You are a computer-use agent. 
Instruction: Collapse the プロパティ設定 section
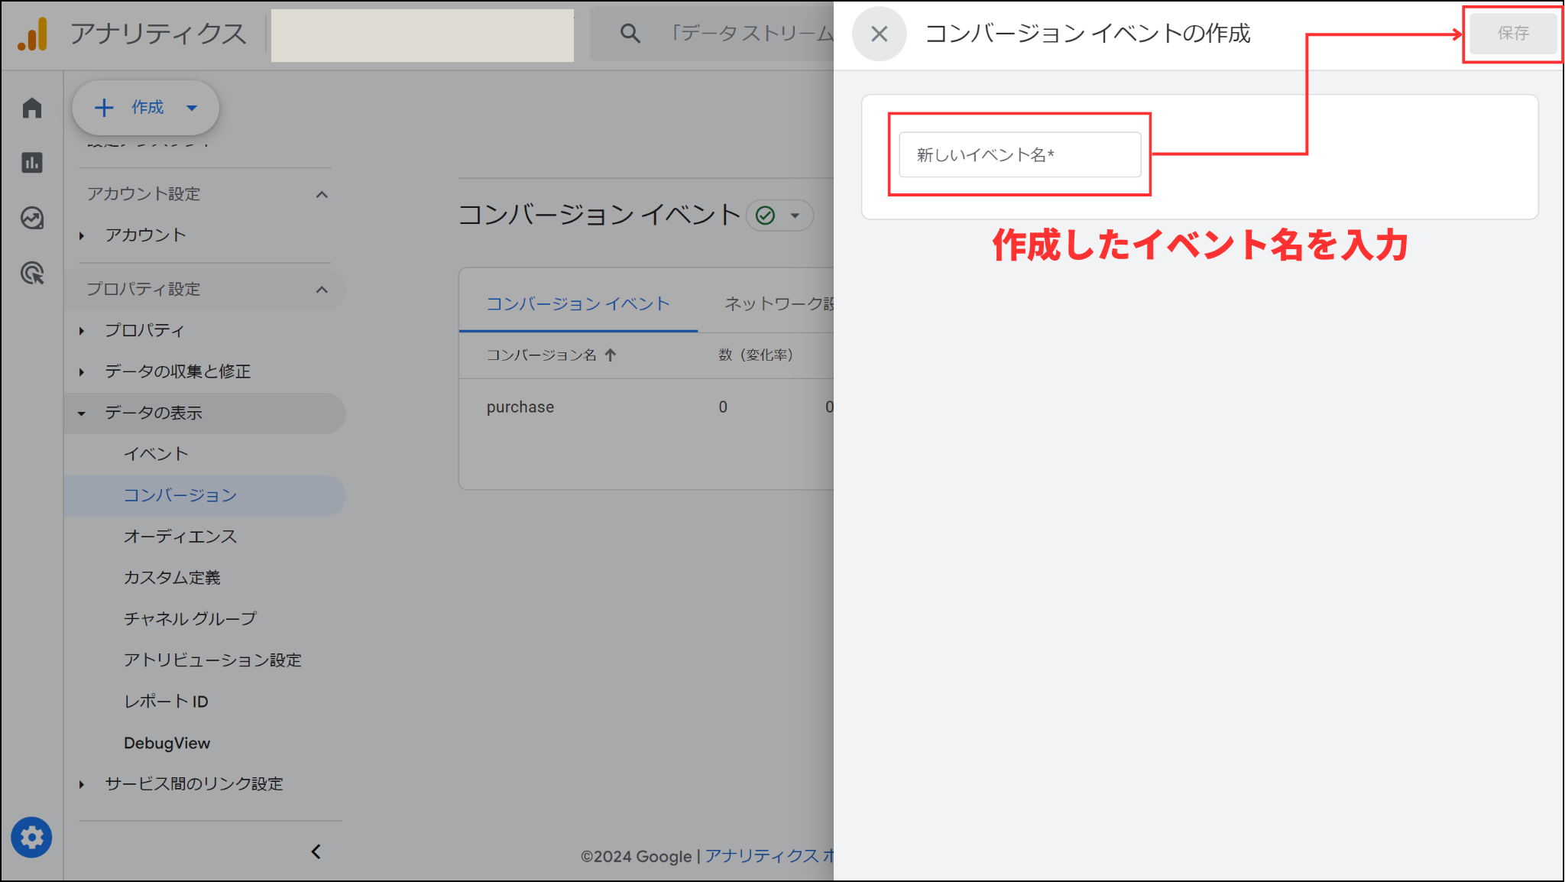coord(322,290)
